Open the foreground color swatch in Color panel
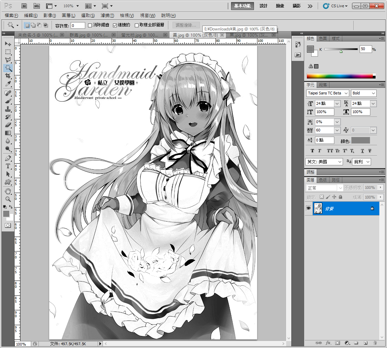The height and width of the screenshot is (348, 387). [x=310, y=49]
